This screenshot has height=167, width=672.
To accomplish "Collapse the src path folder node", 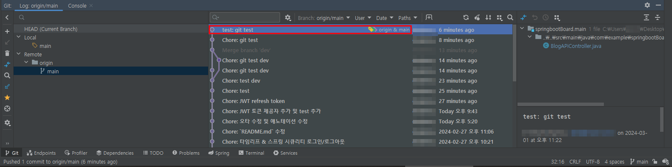I will pyautogui.click(x=530, y=37).
